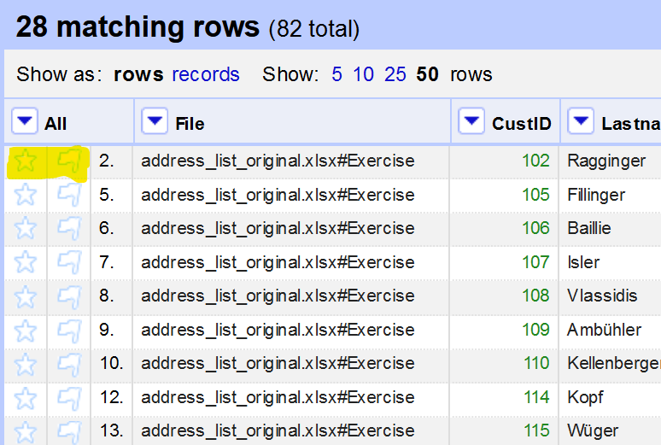Flag row 10 for Kellenberger

click(69, 363)
